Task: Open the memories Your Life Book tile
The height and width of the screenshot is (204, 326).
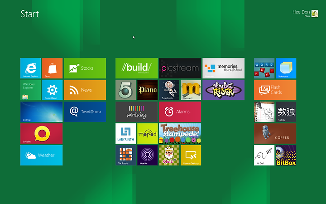Action: [x=224, y=68]
